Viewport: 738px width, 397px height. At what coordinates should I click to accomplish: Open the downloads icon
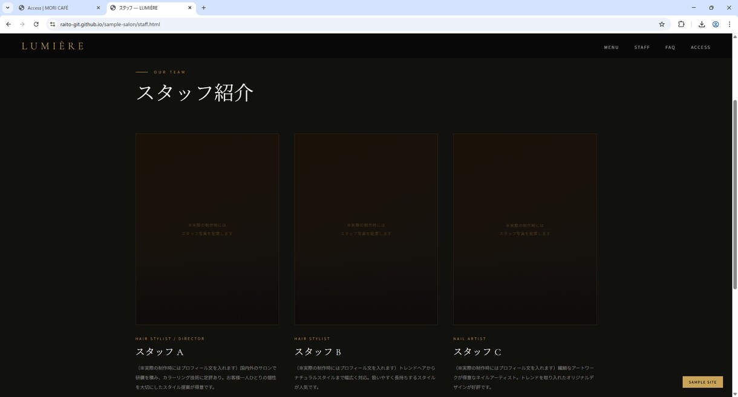click(x=702, y=24)
